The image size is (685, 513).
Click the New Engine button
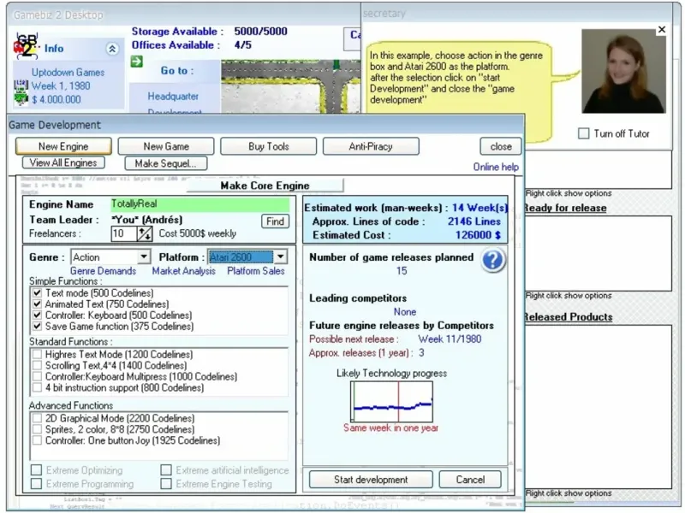pos(63,146)
